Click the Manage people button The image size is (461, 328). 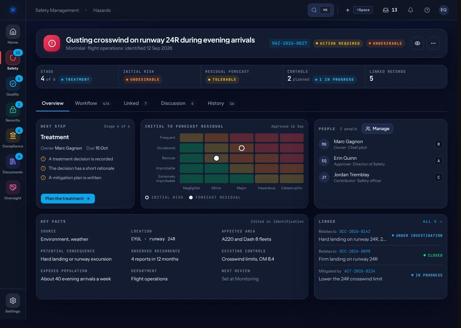pos(377,129)
